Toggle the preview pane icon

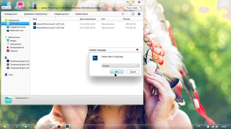pyautogui.click(x=132, y=14)
